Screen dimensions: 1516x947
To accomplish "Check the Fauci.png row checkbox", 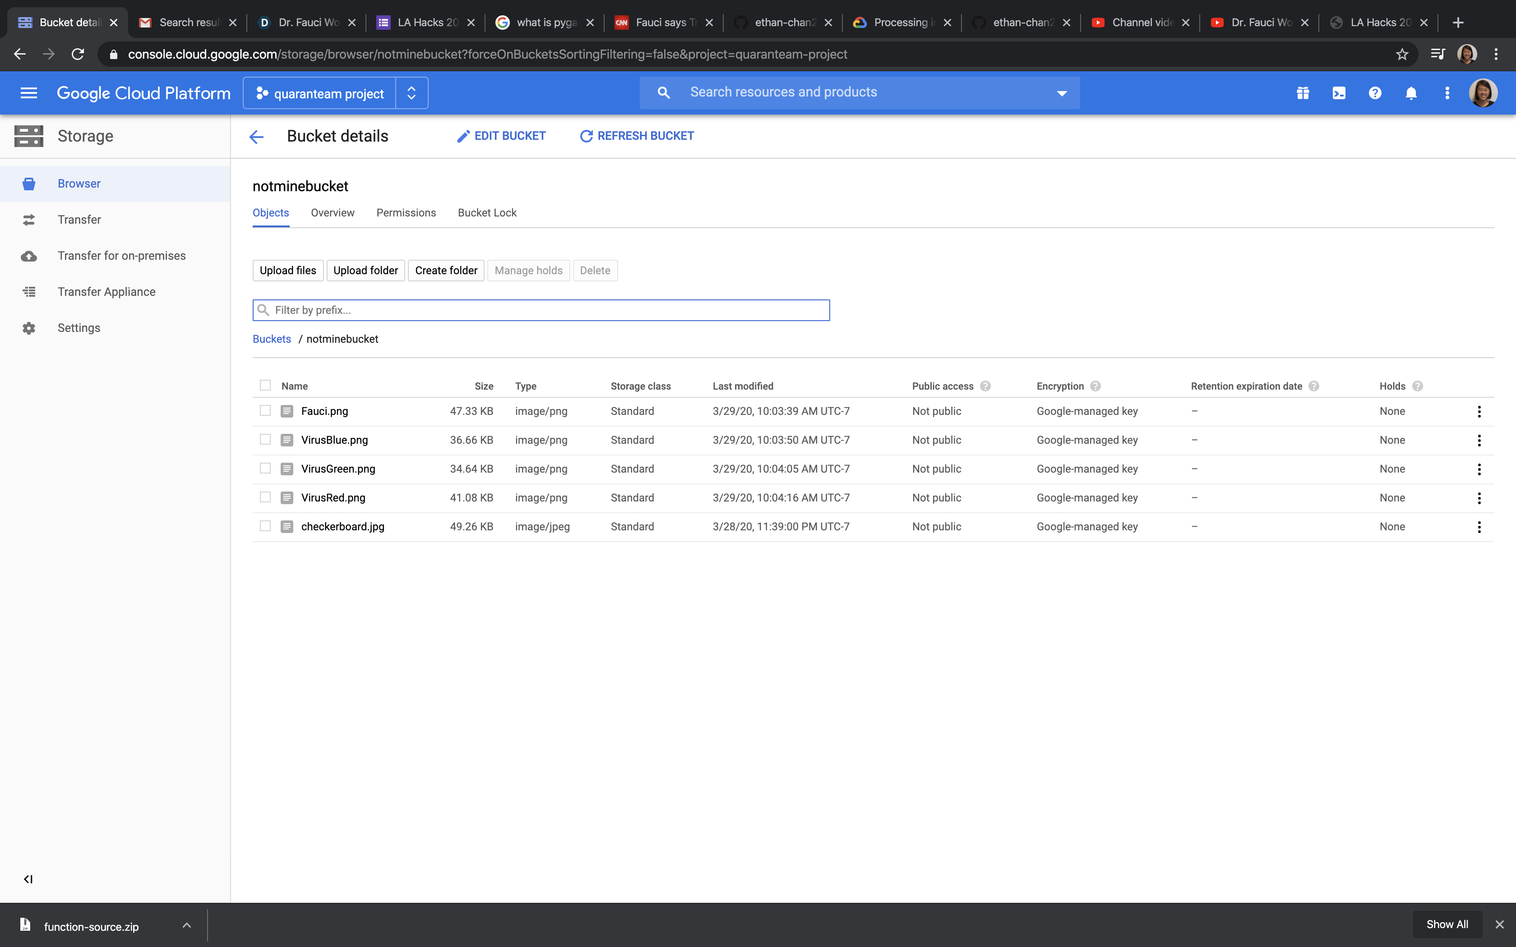I will click(x=265, y=411).
